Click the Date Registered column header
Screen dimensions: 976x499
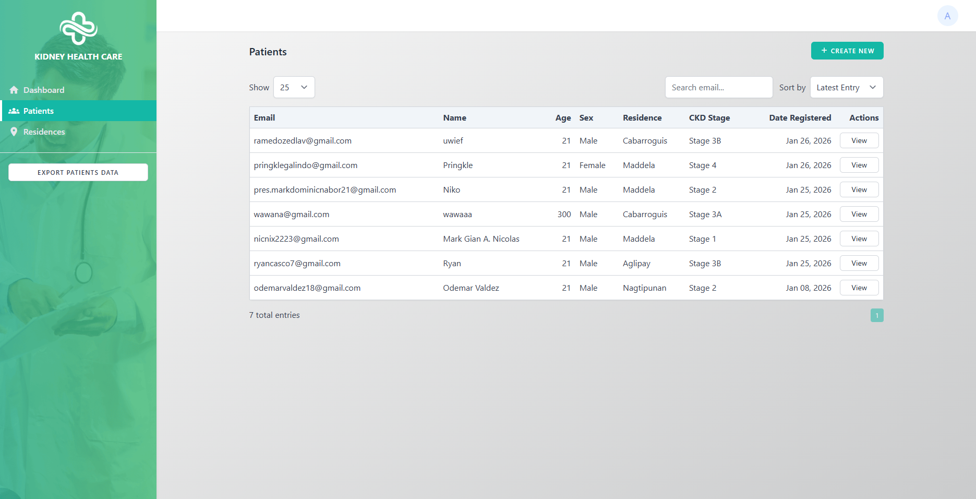pyautogui.click(x=800, y=118)
